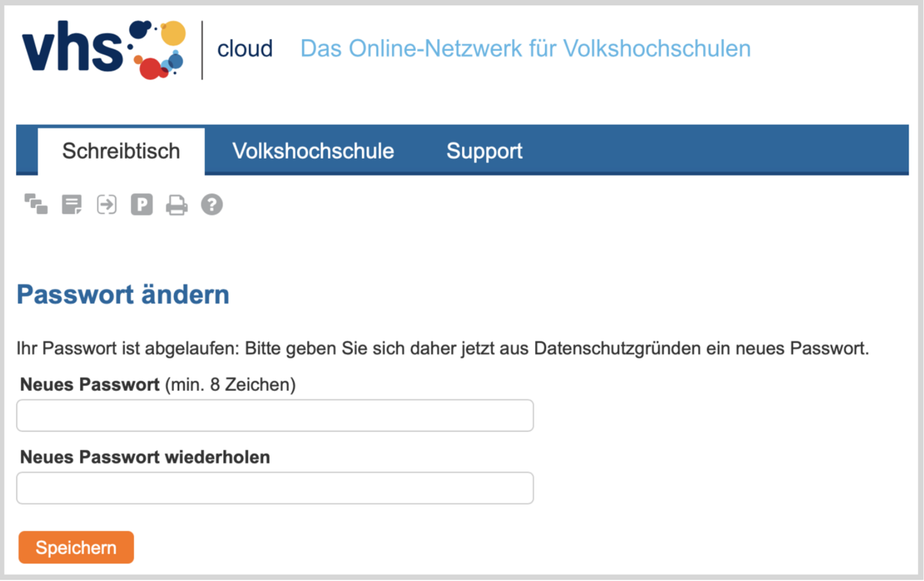
Task: Open help via question mark icon
Action: click(x=212, y=205)
